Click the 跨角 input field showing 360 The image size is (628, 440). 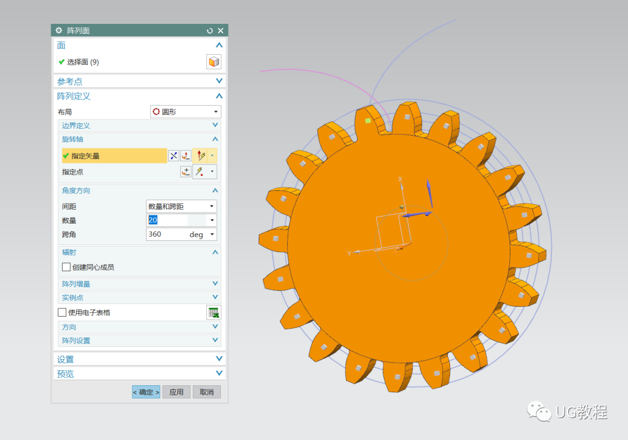click(x=167, y=234)
